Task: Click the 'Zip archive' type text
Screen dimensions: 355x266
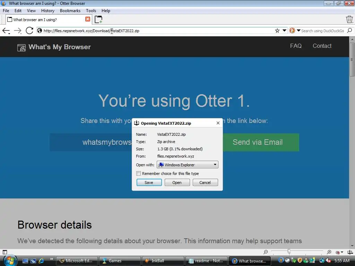Action: pos(166,142)
